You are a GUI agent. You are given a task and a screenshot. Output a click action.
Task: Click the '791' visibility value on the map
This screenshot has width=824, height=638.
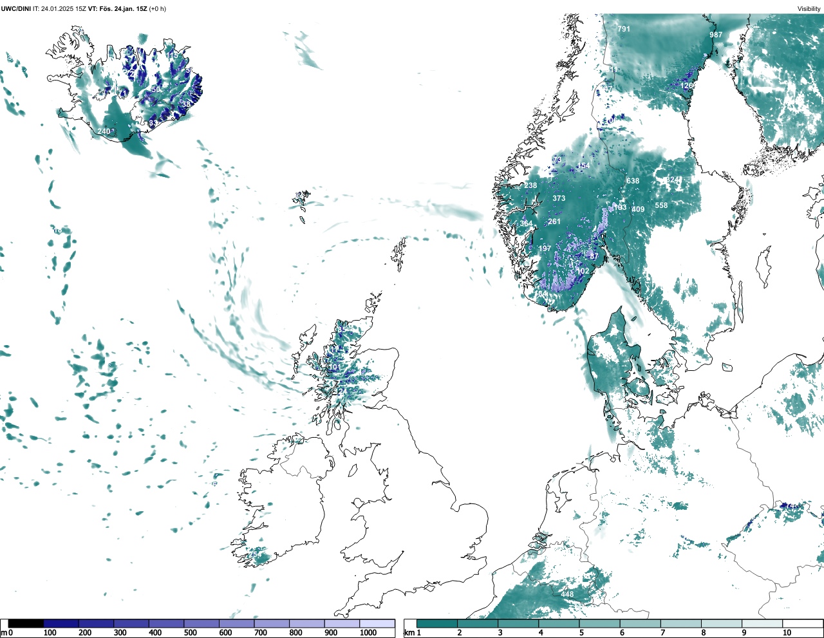tap(624, 29)
